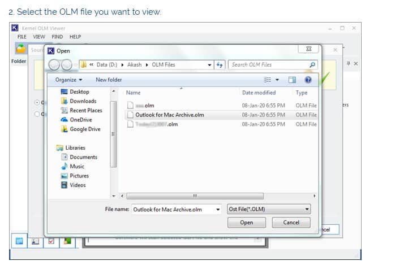Select OneDrive in the navigation pane
395x261 pixels.
click(x=76, y=120)
